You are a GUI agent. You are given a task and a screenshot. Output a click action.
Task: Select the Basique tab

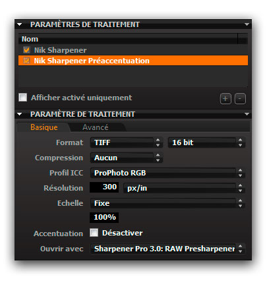(x=44, y=127)
